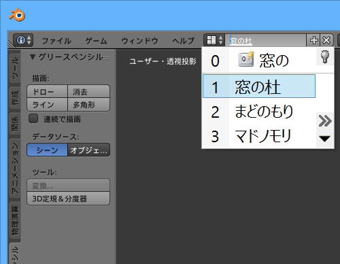Add new screen layout with plus icon
This screenshot has width=340, height=264.
(313, 40)
